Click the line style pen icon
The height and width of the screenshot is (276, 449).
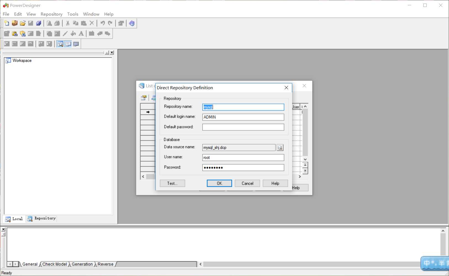(x=65, y=33)
